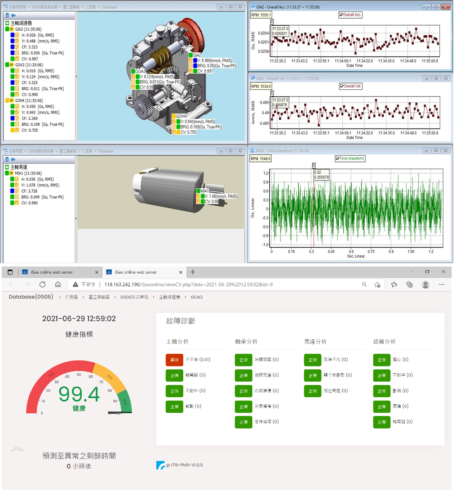Select GOA3 (11:35:06) tree node

[29, 65]
